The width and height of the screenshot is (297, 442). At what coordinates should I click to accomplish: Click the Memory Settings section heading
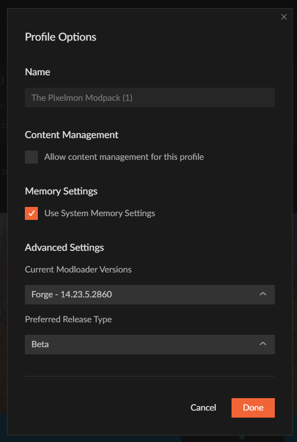click(x=61, y=191)
